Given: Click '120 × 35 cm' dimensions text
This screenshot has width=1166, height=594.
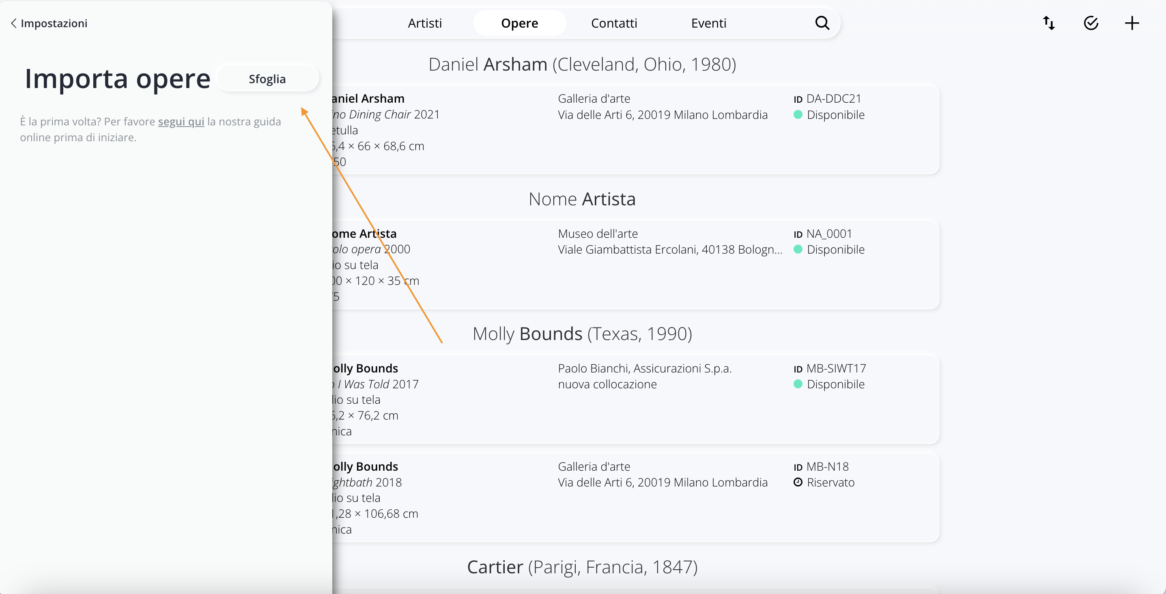Looking at the screenshot, I should [387, 281].
